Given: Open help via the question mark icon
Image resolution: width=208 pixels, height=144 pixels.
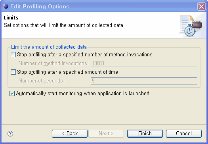Looking at the screenshot, I should (x=10, y=134).
